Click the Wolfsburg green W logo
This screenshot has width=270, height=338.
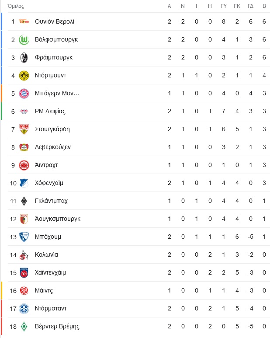tap(24, 40)
